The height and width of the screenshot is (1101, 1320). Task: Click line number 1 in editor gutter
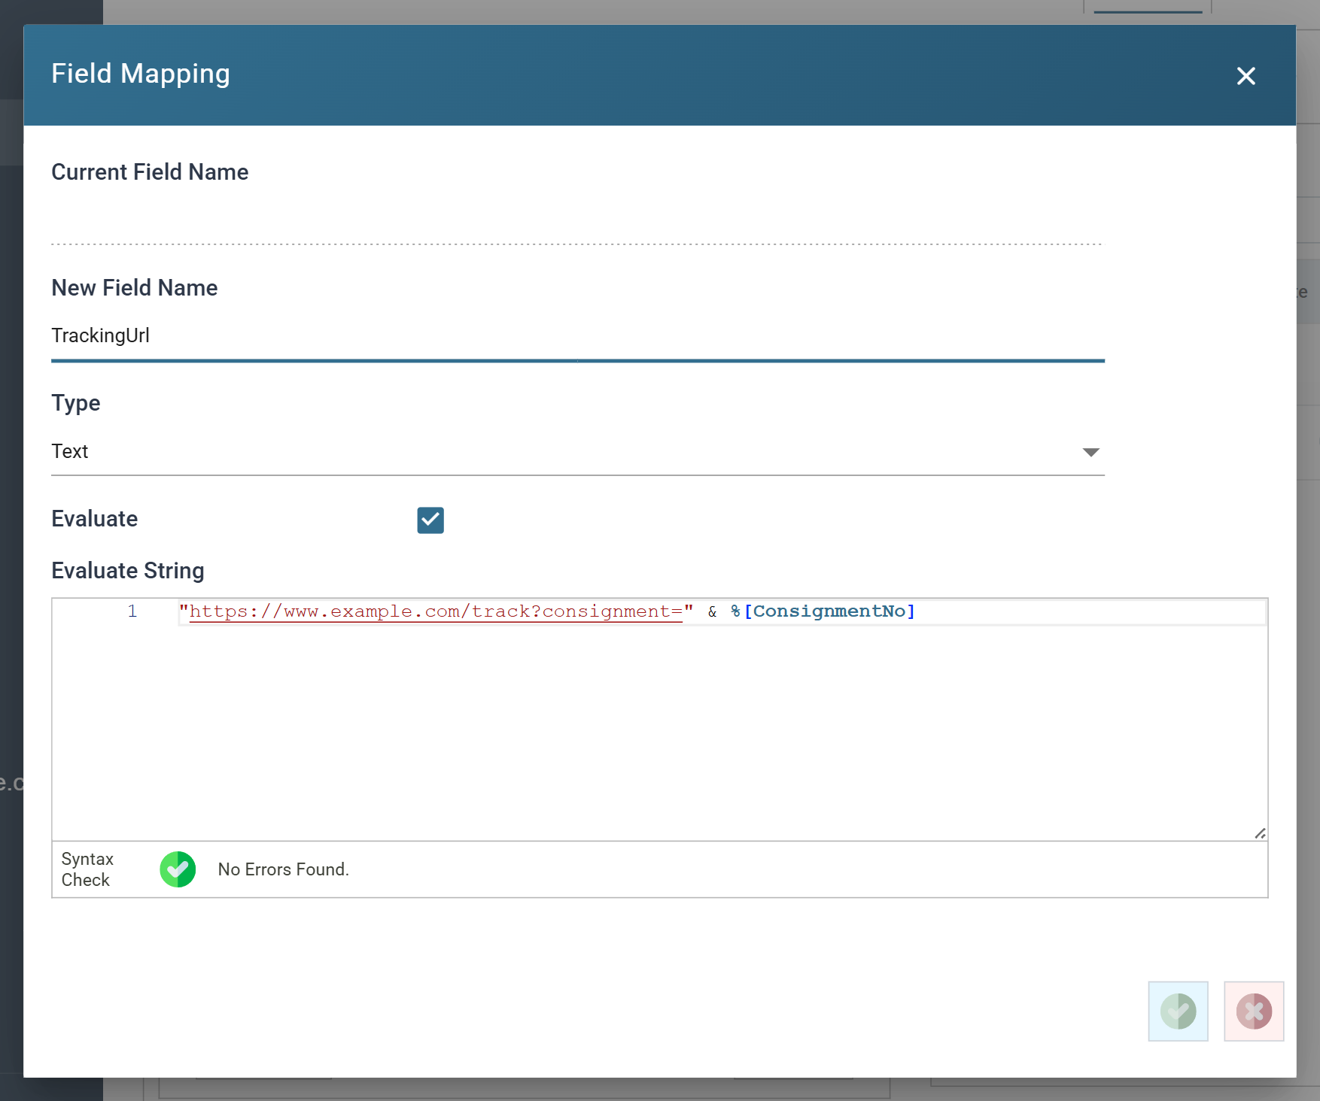[x=132, y=611]
